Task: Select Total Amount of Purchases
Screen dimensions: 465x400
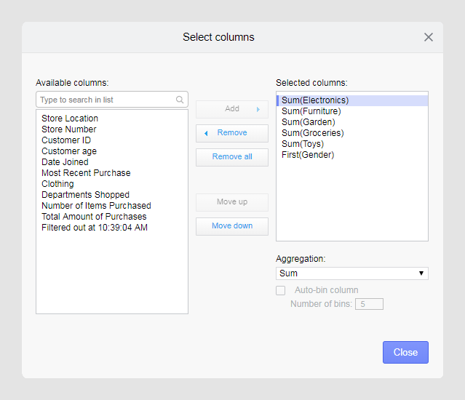Action: click(94, 217)
